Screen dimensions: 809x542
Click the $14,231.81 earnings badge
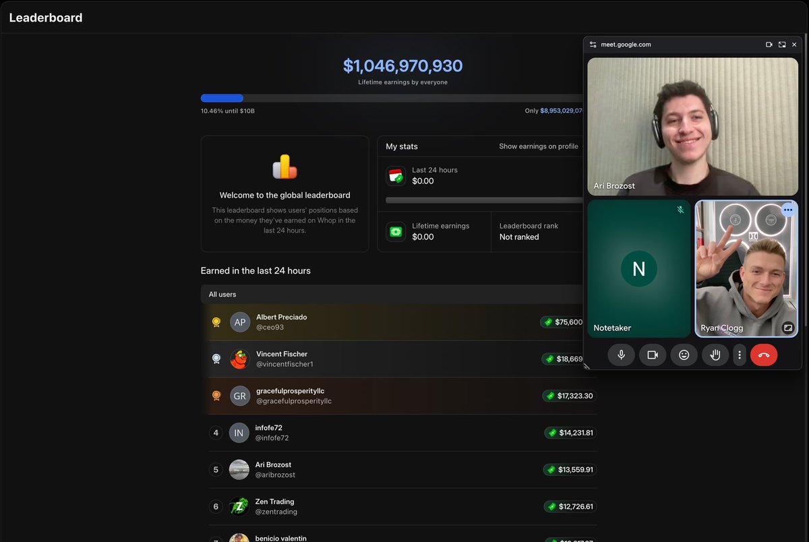pos(570,433)
